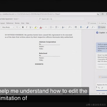Open more font options ellipsis
Image resolution: width=107 pixels, height=107 pixels.
[46, 27]
